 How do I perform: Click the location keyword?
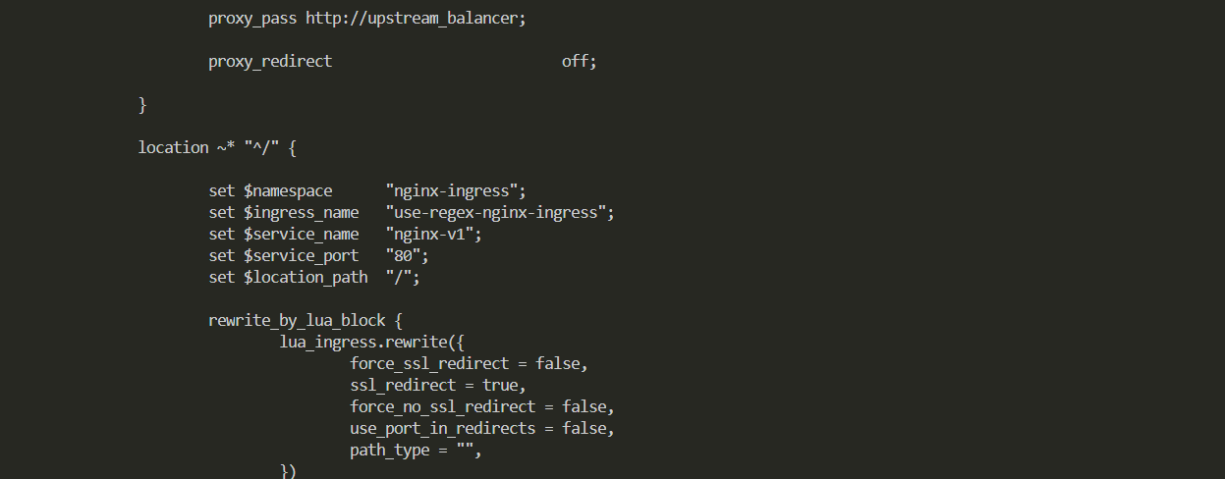click(x=173, y=147)
